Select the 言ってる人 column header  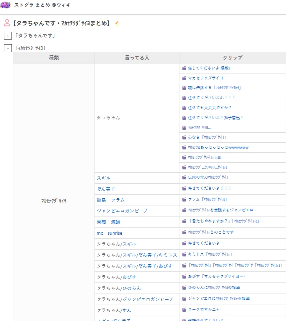point(137,58)
